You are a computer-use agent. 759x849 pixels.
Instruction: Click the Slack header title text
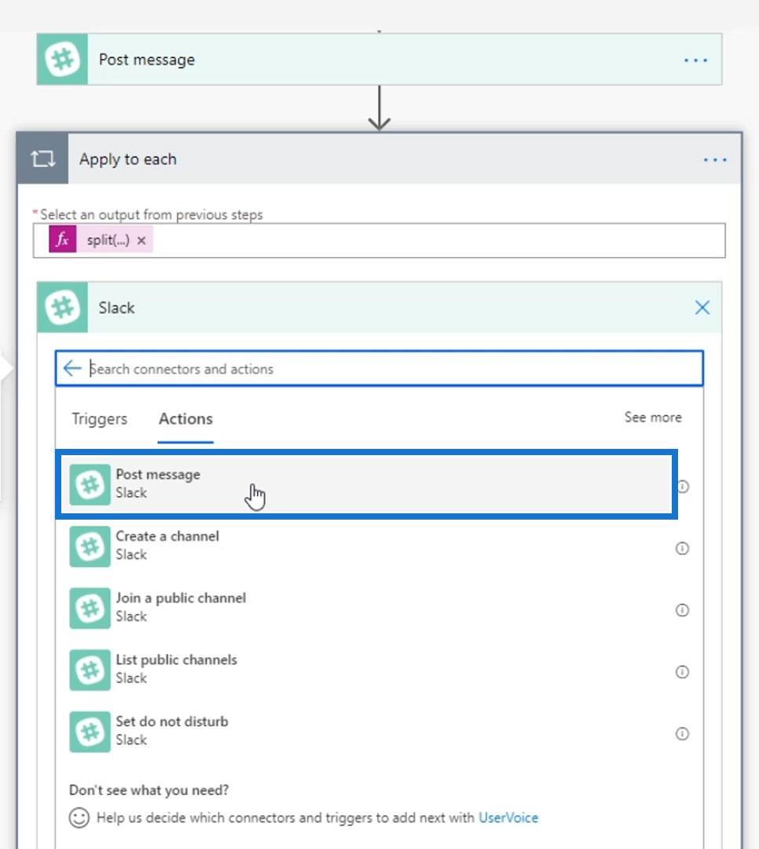tap(116, 307)
